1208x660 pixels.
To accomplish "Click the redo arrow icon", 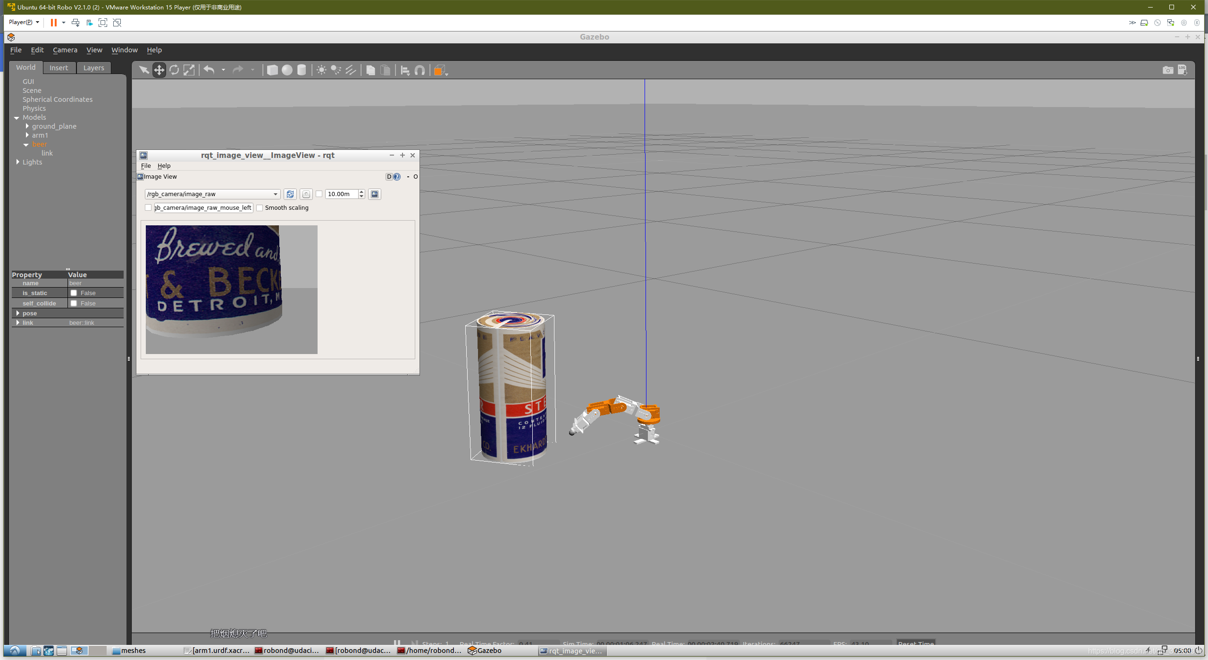I will coord(238,70).
